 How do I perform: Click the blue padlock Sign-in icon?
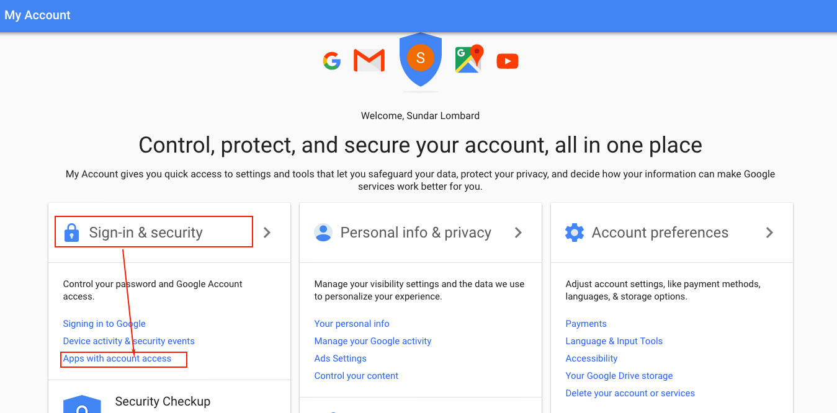(72, 233)
